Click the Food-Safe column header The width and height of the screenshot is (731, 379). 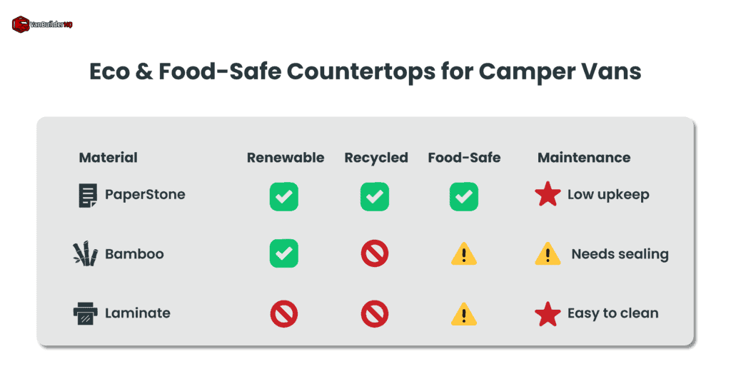click(464, 158)
